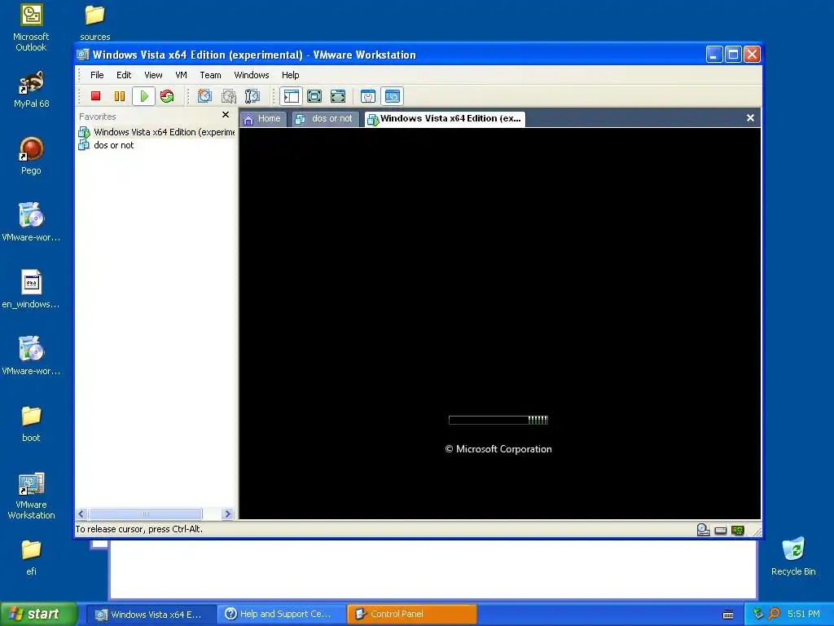Select the Pego desktop shortcut

click(31, 156)
